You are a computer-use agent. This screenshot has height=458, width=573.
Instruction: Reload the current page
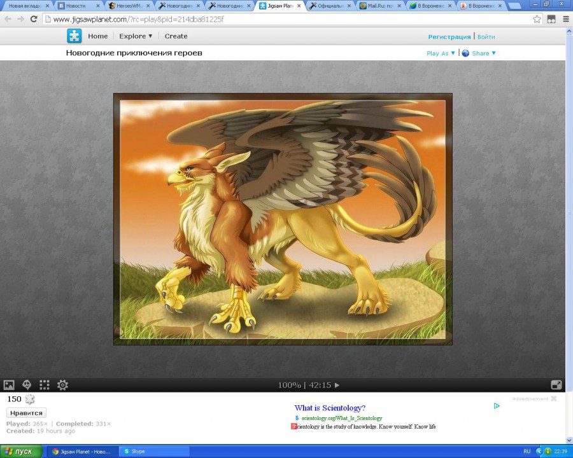click(34, 19)
